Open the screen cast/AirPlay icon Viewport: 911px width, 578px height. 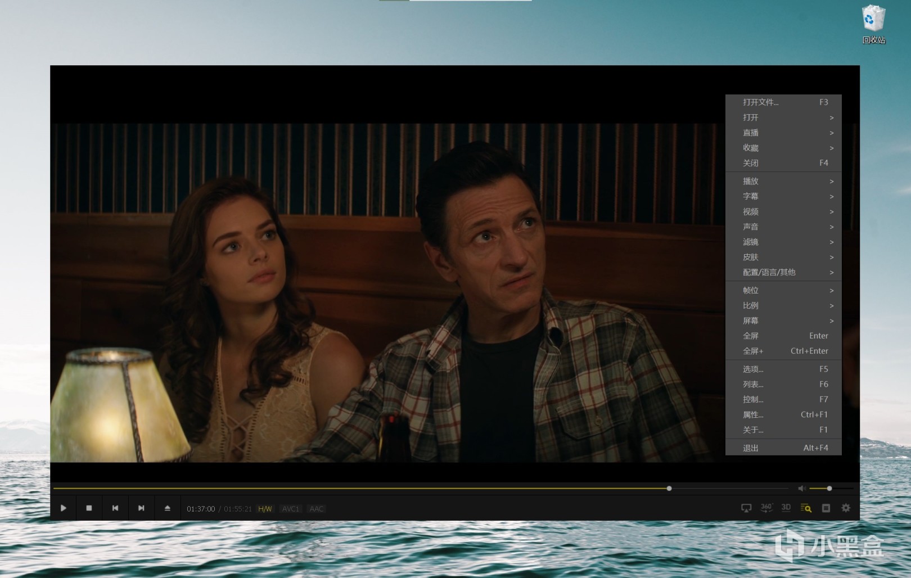click(746, 508)
